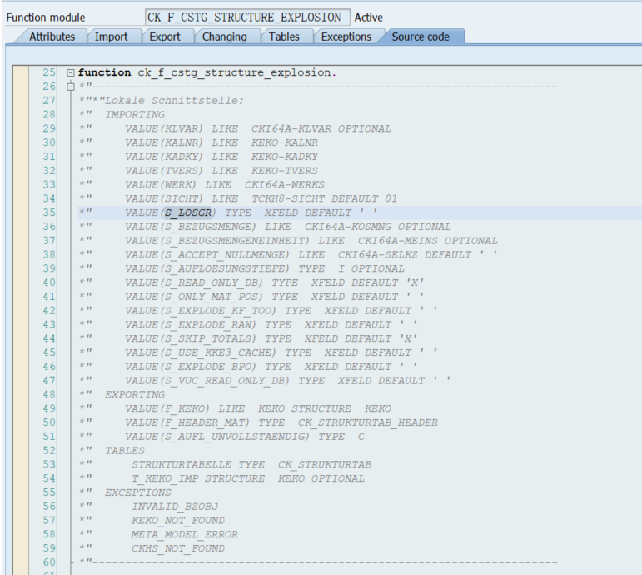The width and height of the screenshot is (642, 575).
Task: Click line number 48 beside EXPORTING
Action: (x=48, y=394)
